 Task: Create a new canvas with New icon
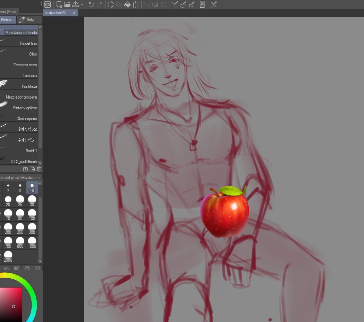[x=59, y=5]
